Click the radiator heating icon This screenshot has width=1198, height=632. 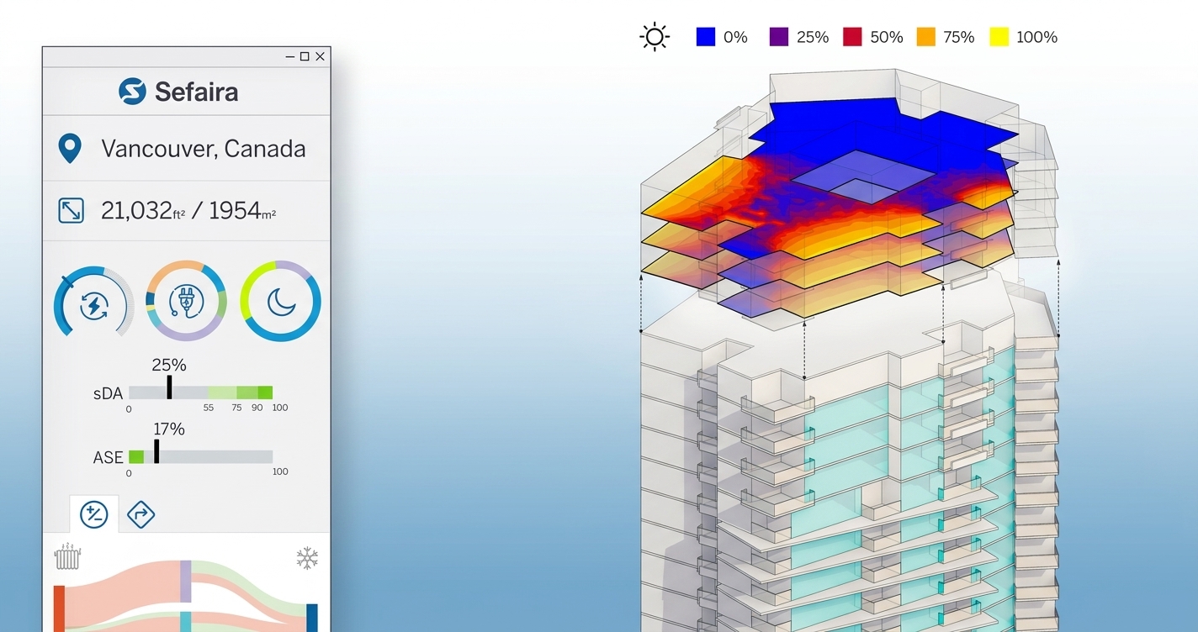[x=66, y=557]
